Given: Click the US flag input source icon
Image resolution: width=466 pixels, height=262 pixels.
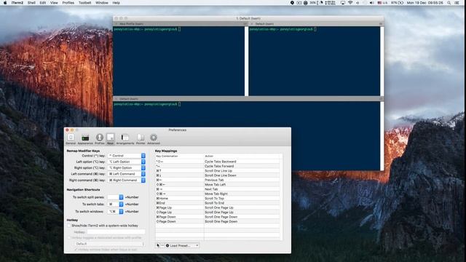Looking at the screenshot, I should coord(379,3).
